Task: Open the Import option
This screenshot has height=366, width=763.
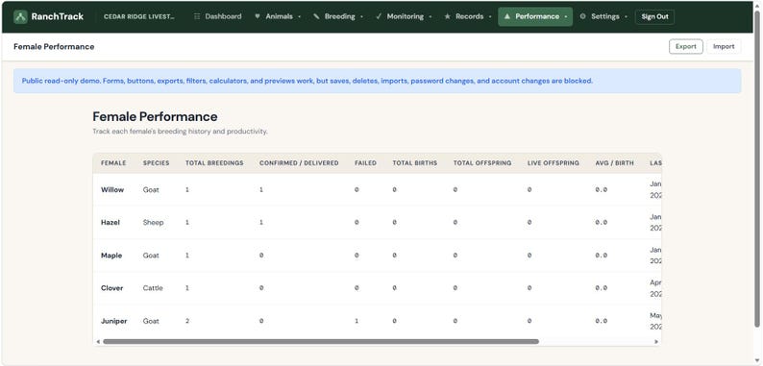Action: pos(724,47)
